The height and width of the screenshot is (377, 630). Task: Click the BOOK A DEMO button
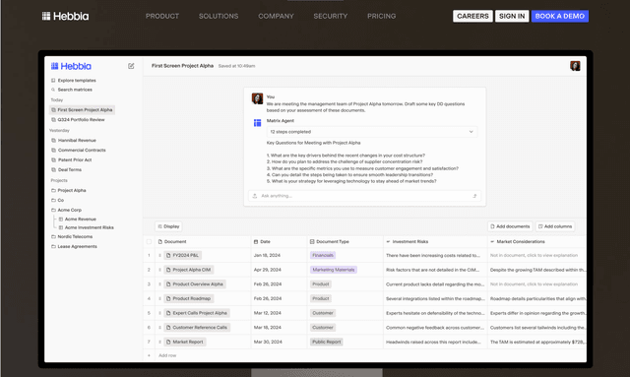coord(560,16)
